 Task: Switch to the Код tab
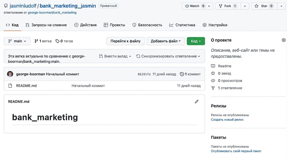pos(12,25)
